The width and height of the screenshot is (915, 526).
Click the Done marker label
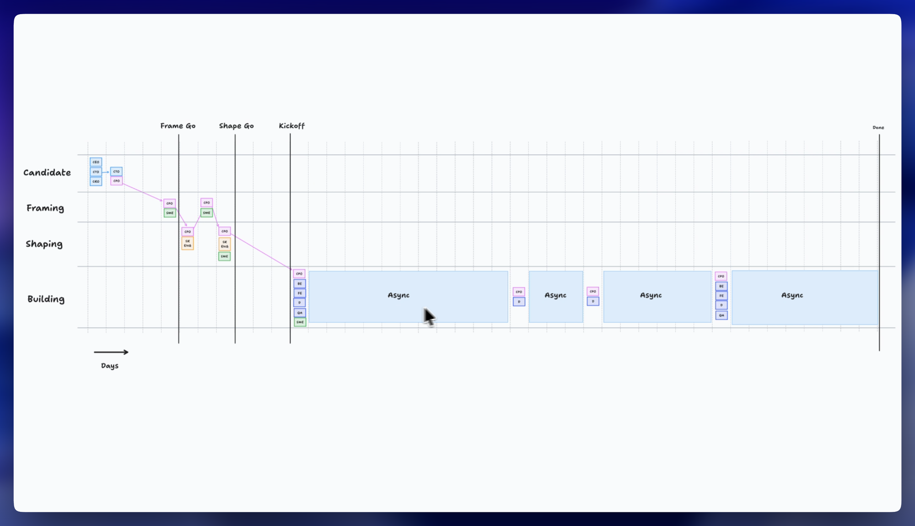(x=878, y=128)
